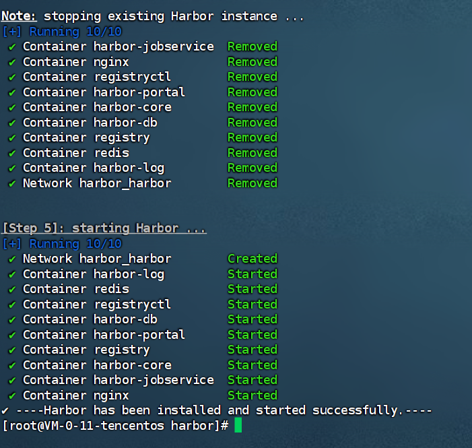Select "Started" status of harbor-jobservice container

tap(252, 380)
